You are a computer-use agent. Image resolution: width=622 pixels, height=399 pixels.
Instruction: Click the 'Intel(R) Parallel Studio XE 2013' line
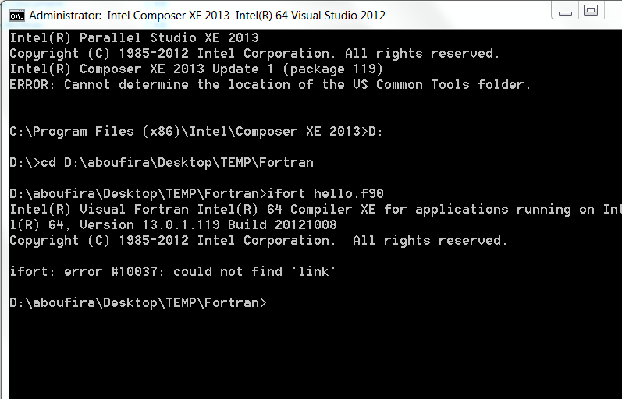click(134, 37)
